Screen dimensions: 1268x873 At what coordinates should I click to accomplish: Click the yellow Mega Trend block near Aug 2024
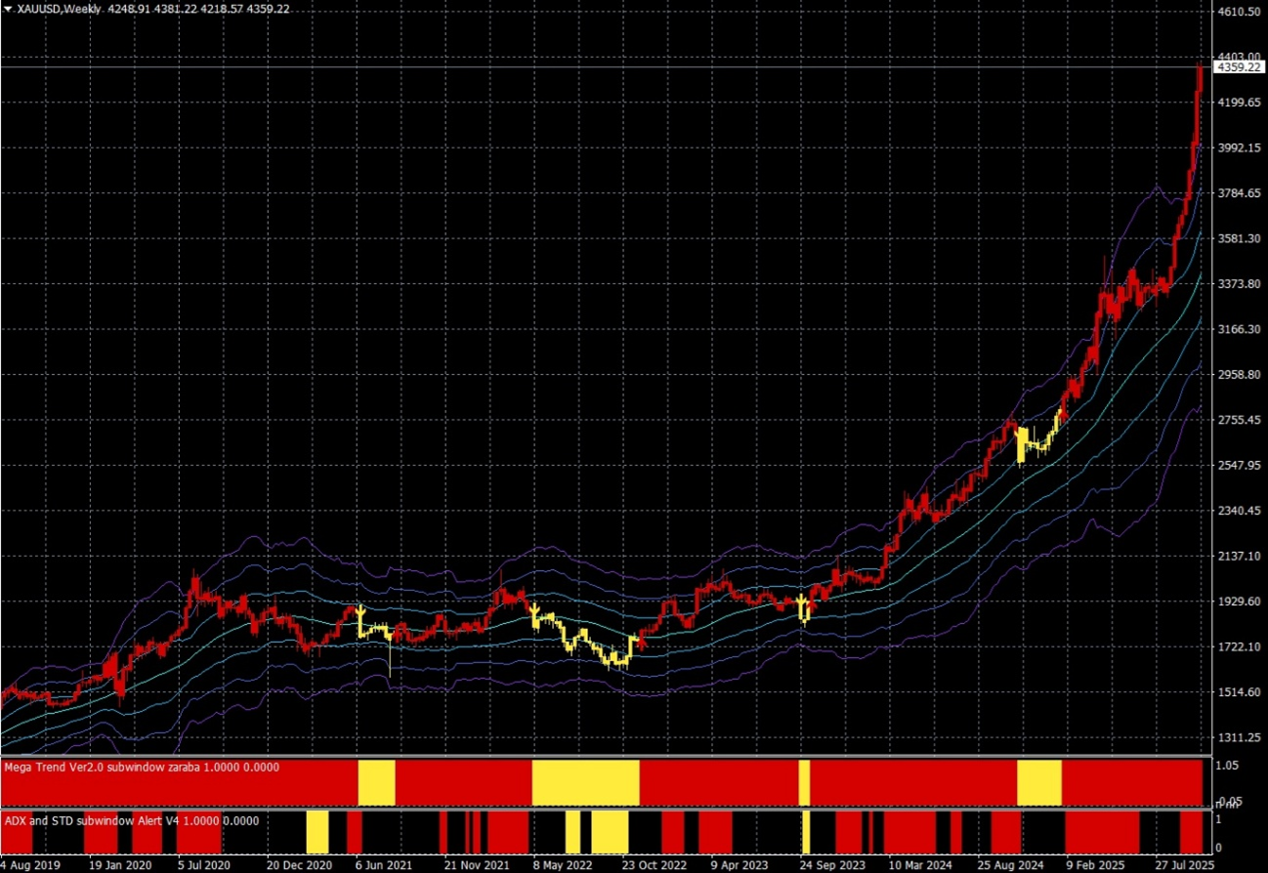pyautogui.click(x=1038, y=782)
